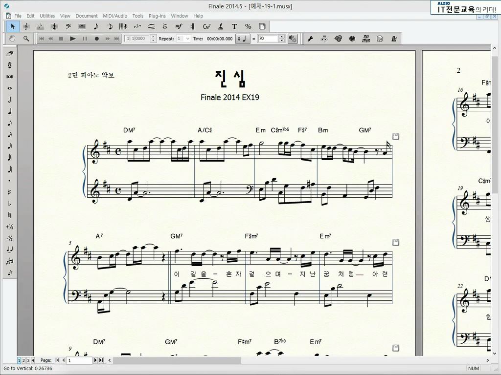Click the tempo field showing 70

(268, 39)
